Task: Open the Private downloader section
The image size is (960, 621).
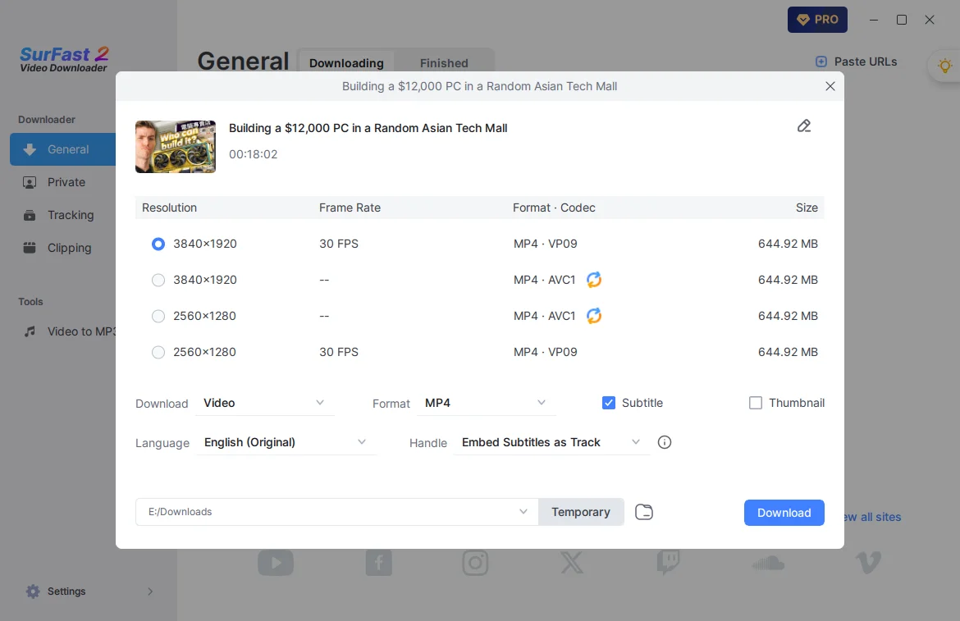Action: point(66,182)
